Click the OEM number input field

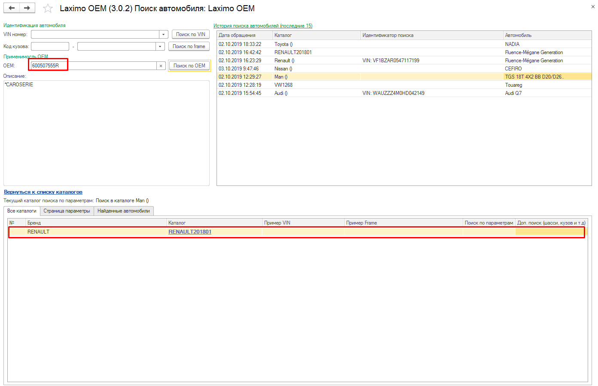click(94, 66)
